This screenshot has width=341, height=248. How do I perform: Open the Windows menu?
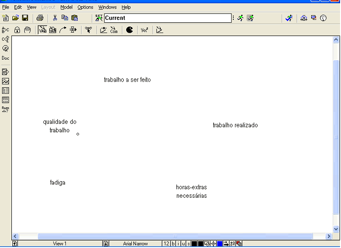107,7
